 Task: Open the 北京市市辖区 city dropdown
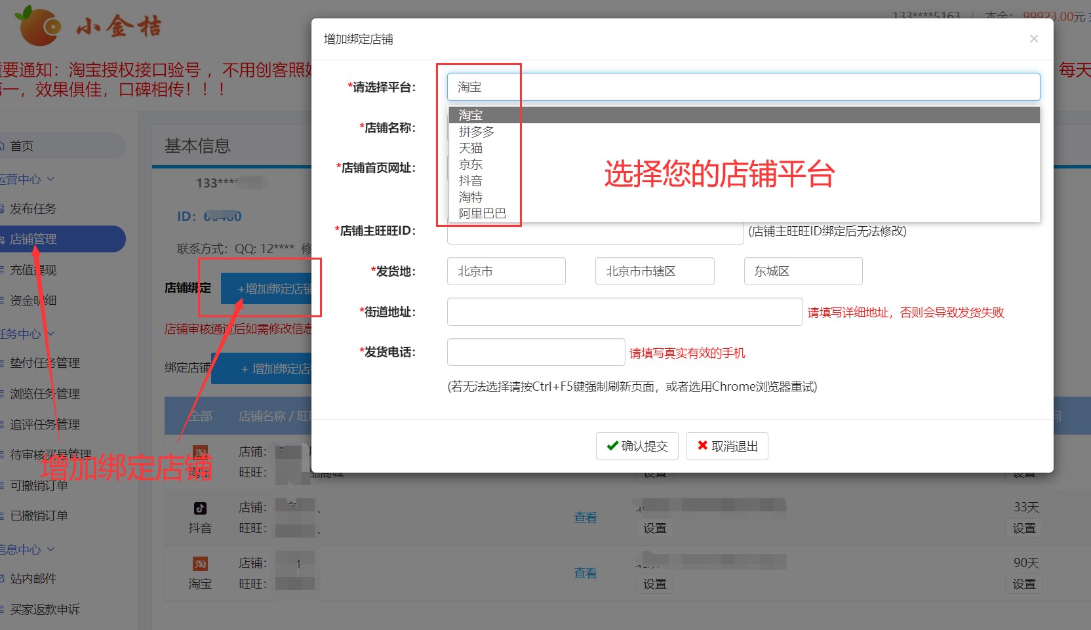[654, 271]
